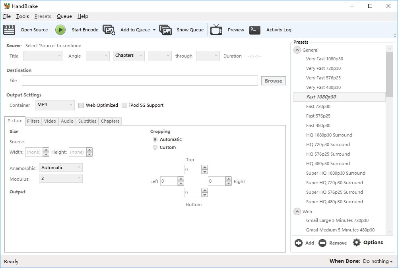Viewport: 398px width, 268px height.
Task: Click the Height value field
Action: point(78,152)
